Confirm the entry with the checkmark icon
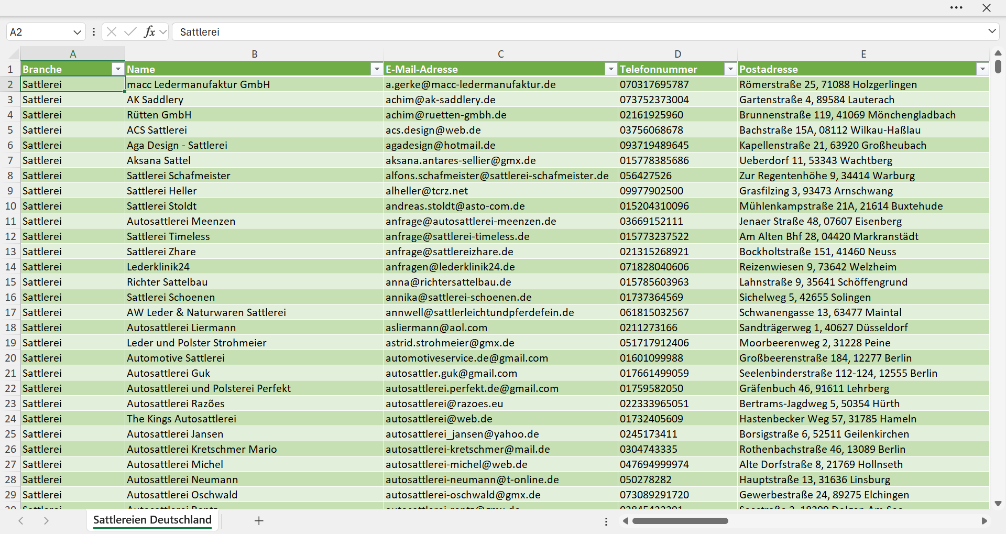Screen dimensions: 1006x534 [130, 32]
